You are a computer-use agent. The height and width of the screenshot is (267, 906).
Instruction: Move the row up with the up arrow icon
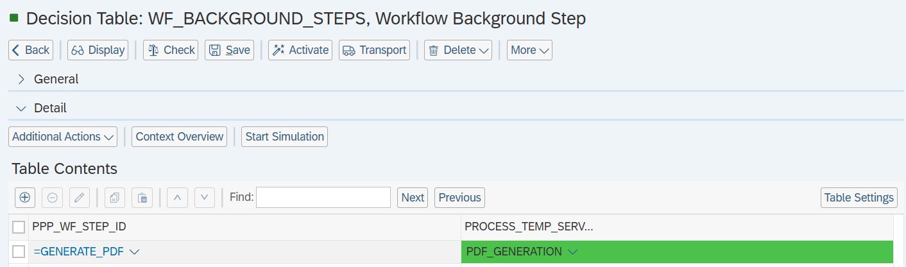(x=177, y=198)
